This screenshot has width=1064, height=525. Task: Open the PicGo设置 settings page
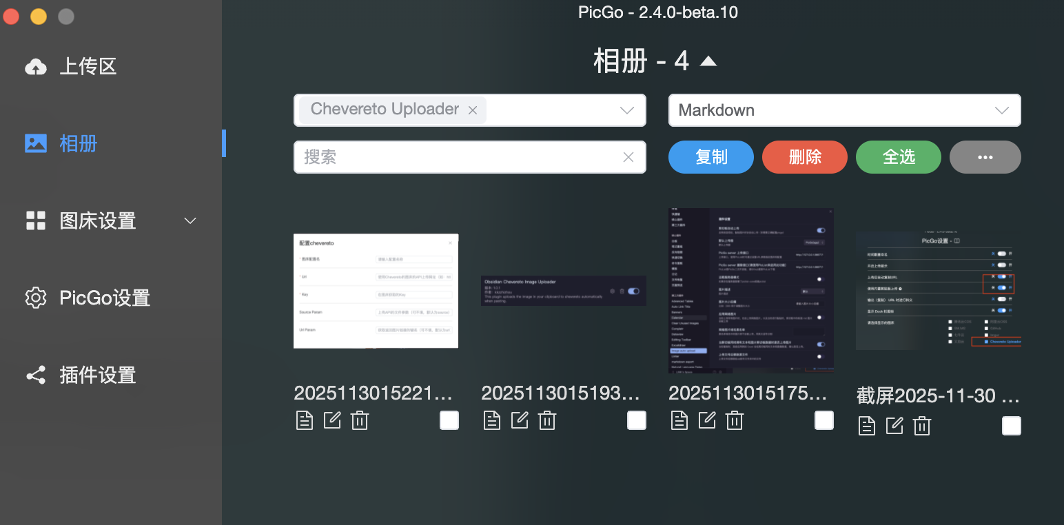click(104, 298)
